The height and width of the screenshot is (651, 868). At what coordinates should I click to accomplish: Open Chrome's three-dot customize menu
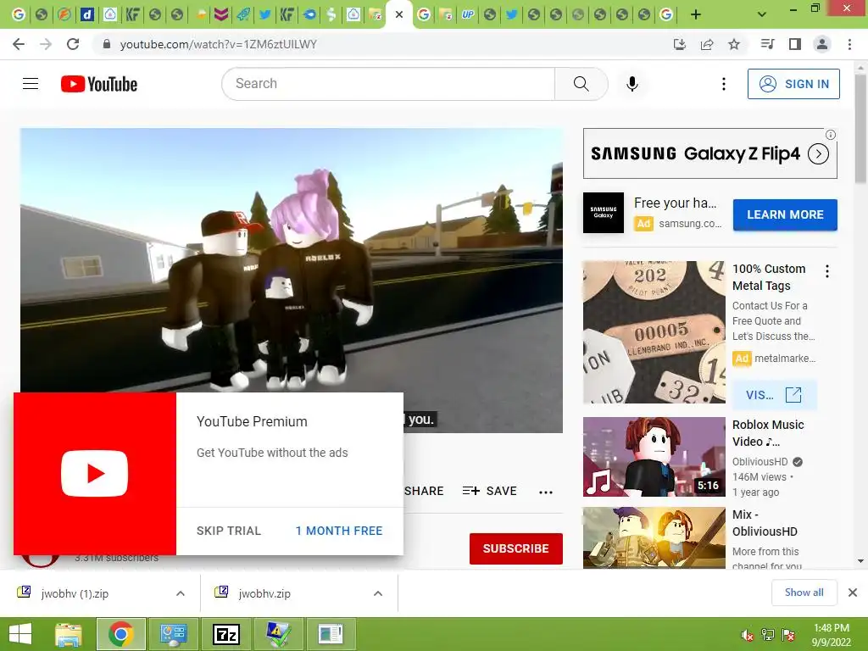pyautogui.click(x=849, y=44)
